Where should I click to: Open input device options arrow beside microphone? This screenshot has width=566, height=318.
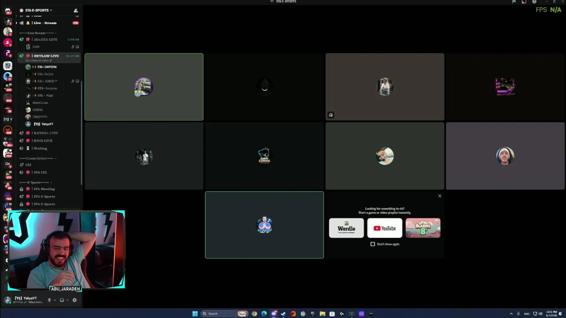(55, 300)
